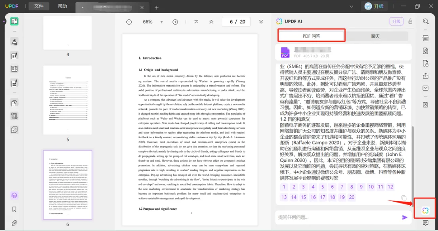Open the Bookmarks panel icon
This screenshot has width=438, height=231.
[14, 209]
